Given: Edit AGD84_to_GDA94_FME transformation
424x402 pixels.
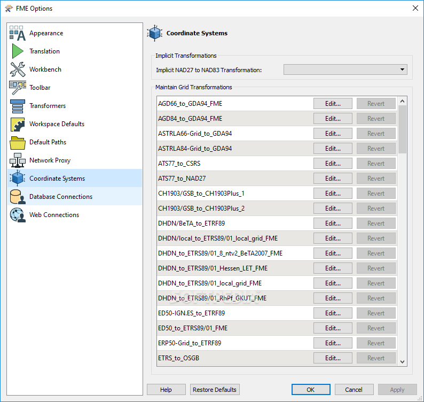Looking at the screenshot, I should (333, 119).
